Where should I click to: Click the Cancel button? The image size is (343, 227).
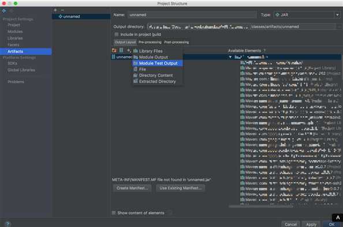coord(290,224)
